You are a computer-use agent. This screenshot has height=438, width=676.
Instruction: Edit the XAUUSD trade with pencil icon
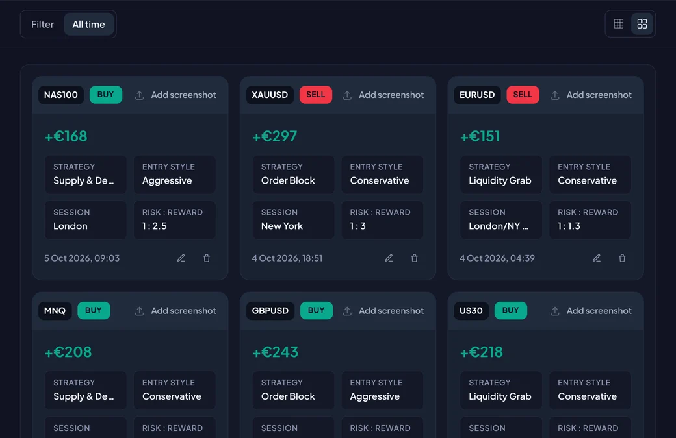389,258
